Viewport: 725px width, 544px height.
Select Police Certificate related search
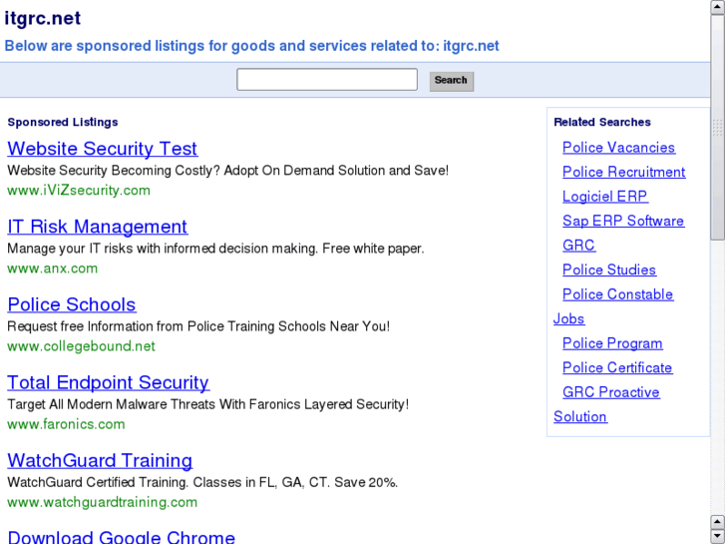[x=617, y=368]
